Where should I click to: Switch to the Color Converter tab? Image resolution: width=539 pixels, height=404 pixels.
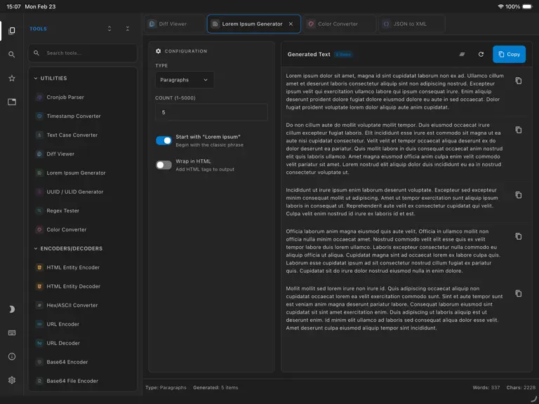339,24
